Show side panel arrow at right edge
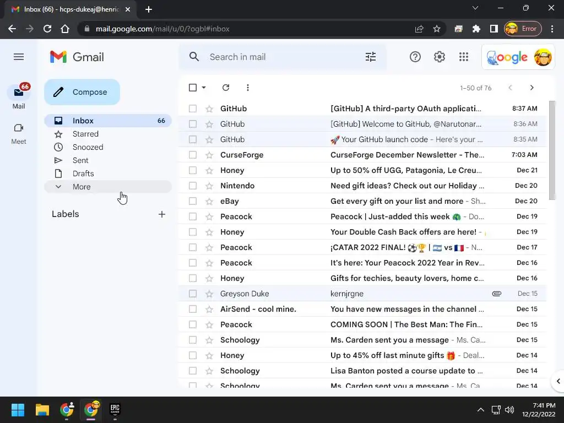 click(x=558, y=381)
